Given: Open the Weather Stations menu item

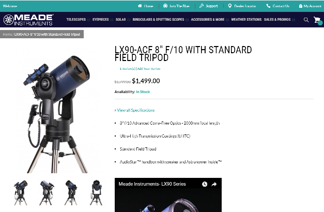Looking at the screenshot, I should (246, 20).
